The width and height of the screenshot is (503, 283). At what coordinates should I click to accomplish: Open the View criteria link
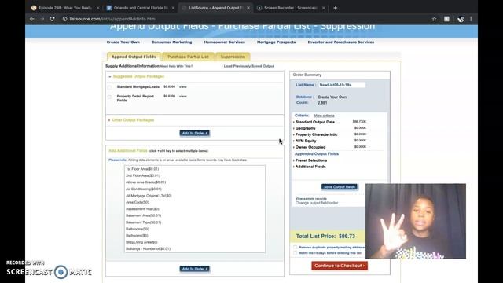click(324, 116)
